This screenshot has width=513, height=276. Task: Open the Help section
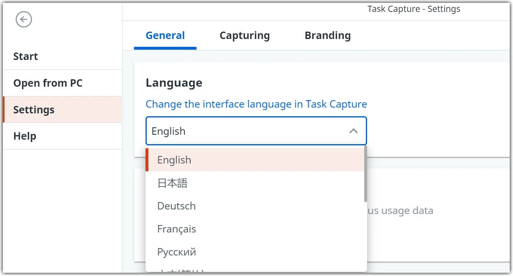pyautogui.click(x=62, y=136)
